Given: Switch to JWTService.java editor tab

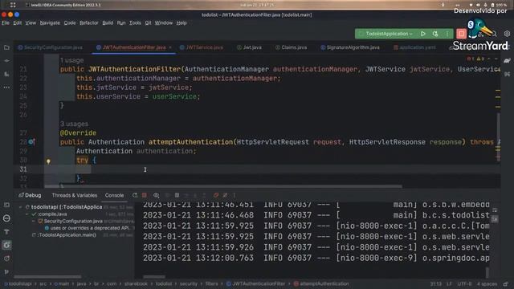Looking at the screenshot, I should click(x=202, y=47).
